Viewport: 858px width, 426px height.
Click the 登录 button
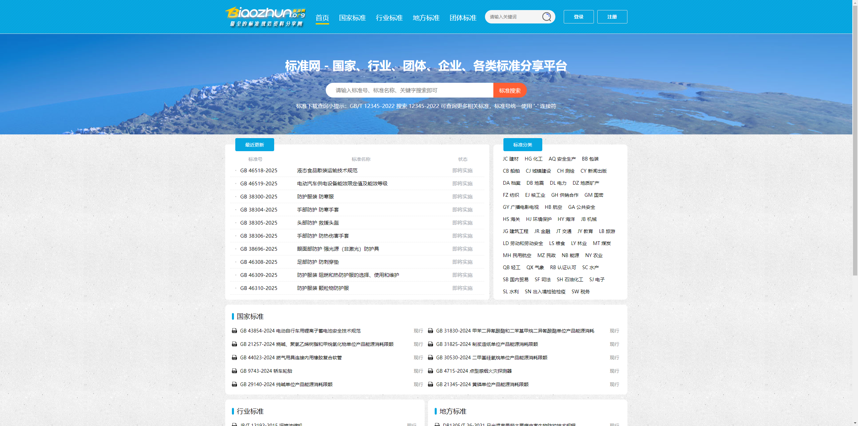coord(578,16)
